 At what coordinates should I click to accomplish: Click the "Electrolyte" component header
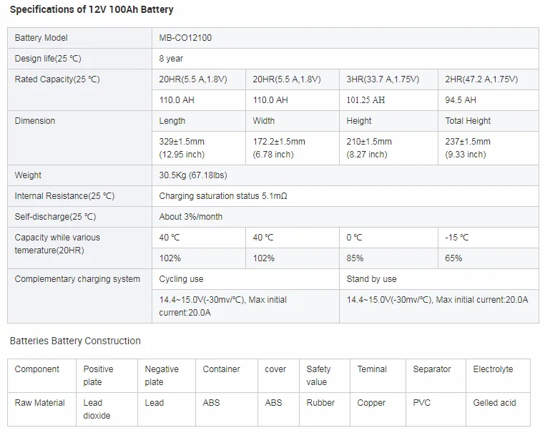(493, 369)
